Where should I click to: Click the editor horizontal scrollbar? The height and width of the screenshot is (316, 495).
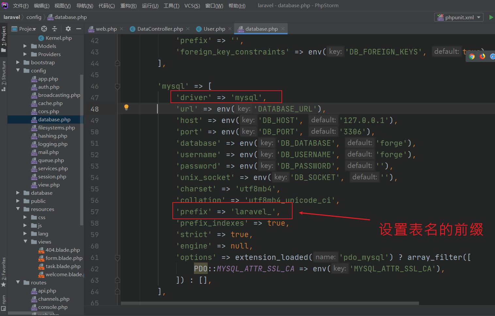[270, 303]
